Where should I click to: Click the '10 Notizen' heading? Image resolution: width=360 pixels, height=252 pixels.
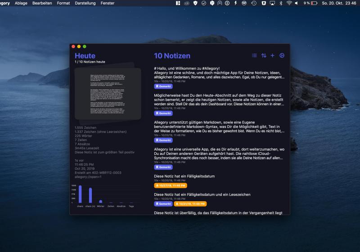pos(172,56)
